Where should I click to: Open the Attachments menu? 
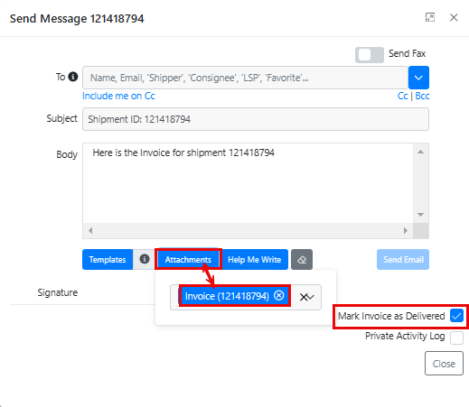(188, 259)
